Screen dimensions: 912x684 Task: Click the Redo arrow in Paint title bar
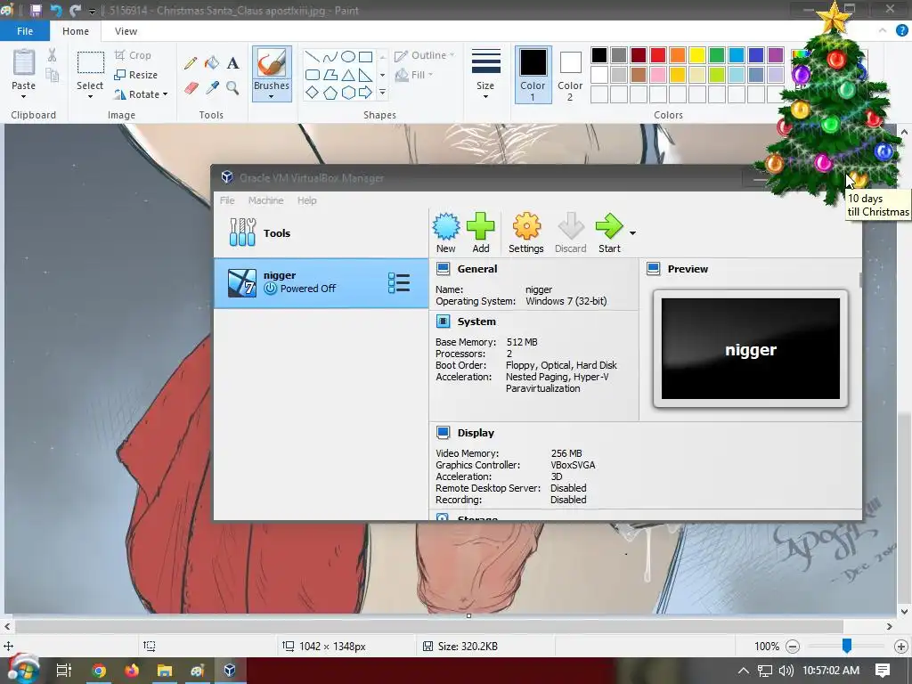coord(75,10)
